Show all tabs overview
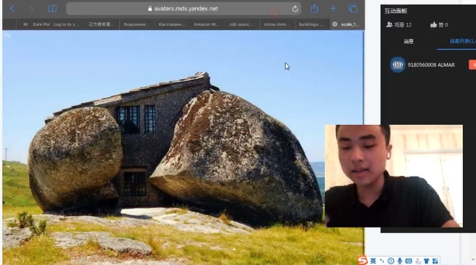The height and width of the screenshot is (265, 476). click(x=353, y=9)
